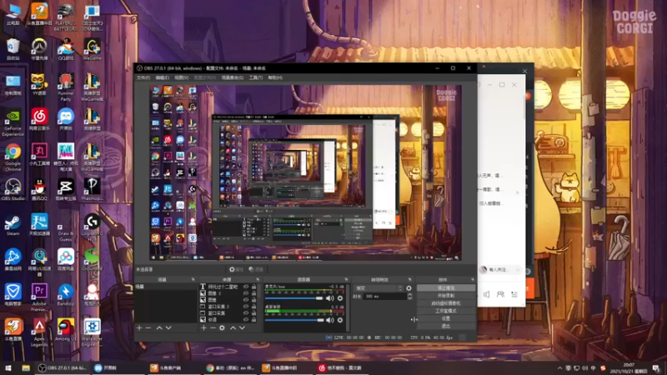Viewport: 667px width, 375px height.
Task: Open the Properties gear in source toolbar
Action: click(x=236, y=269)
